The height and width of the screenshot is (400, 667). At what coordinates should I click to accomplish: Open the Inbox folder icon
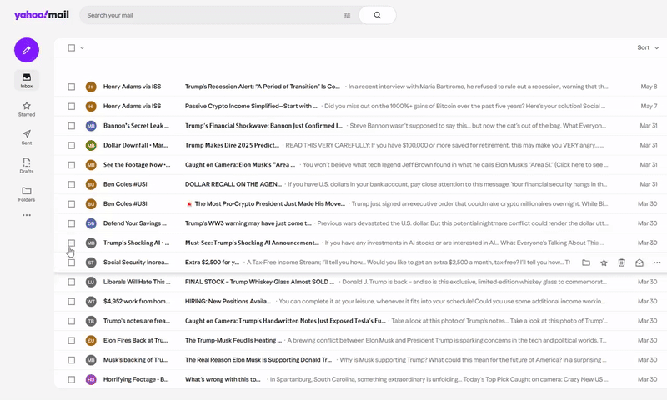tap(27, 80)
